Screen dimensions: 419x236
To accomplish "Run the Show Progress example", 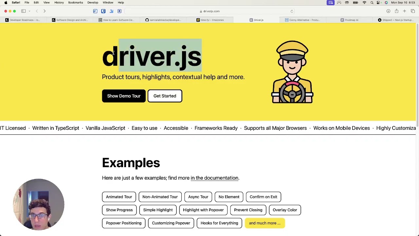I will (x=119, y=210).
